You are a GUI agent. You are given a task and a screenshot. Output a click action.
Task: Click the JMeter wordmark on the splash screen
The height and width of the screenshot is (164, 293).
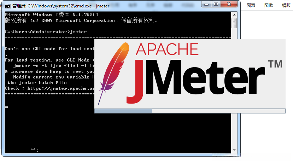[196, 81]
